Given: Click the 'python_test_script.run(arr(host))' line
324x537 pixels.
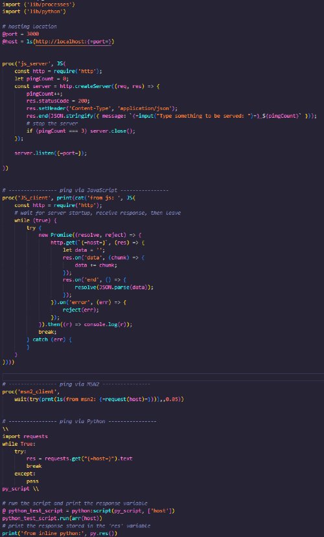Looking at the screenshot, I should point(52,518).
